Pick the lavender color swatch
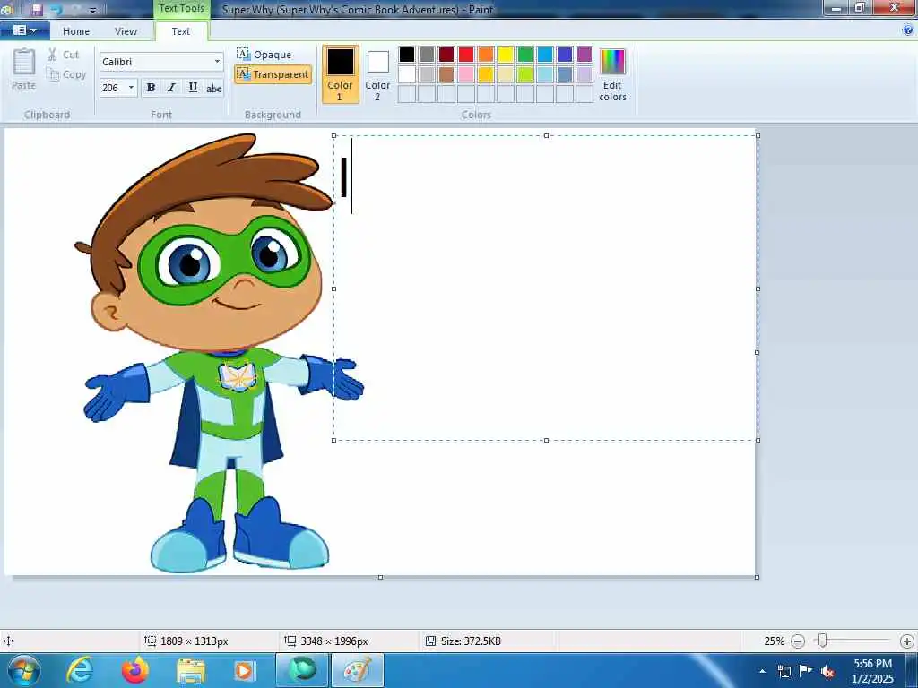This screenshot has width=918, height=688. (585, 74)
